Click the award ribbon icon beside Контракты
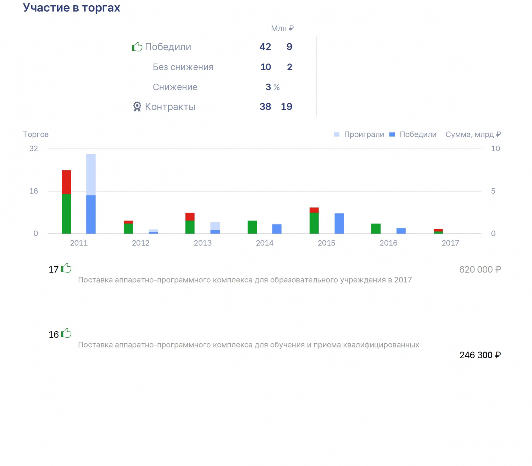This screenshot has height=466, width=532. (x=137, y=106)
